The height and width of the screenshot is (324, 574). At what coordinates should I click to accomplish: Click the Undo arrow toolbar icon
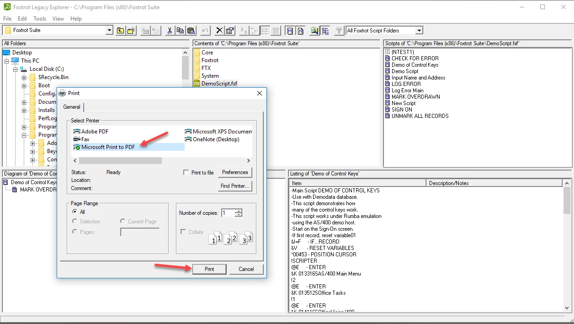coord(205,31)
